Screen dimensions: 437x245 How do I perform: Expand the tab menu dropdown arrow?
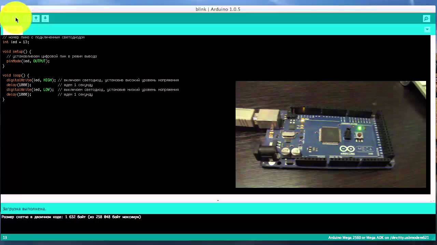[427, 30]
